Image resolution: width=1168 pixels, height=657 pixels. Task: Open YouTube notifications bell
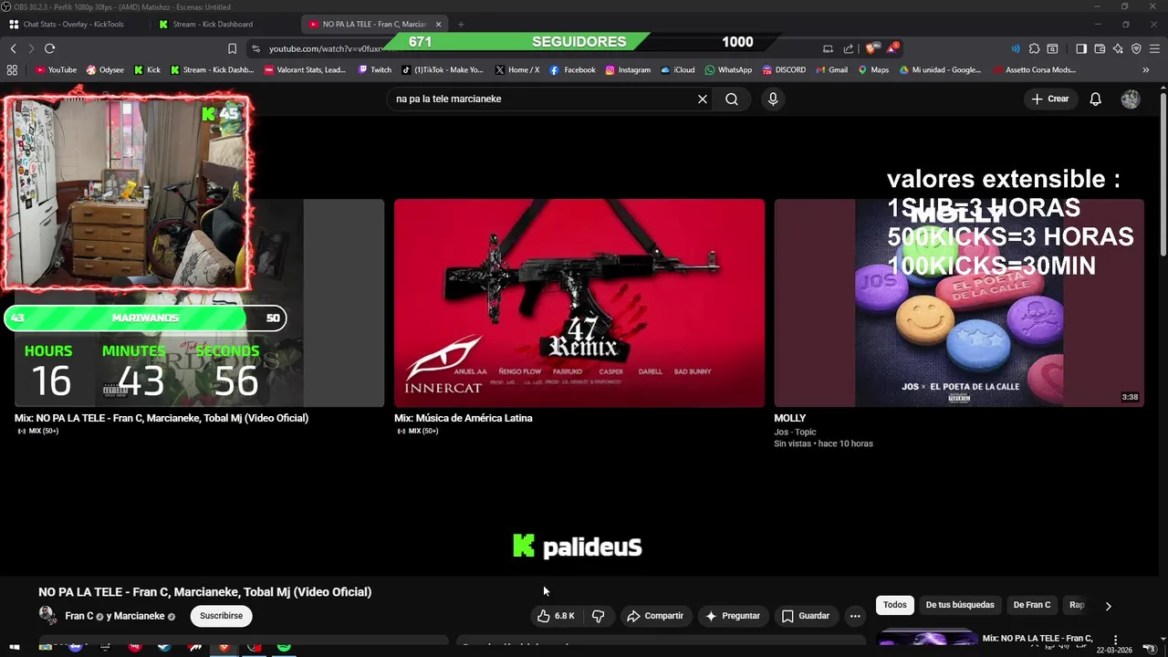[x=1095, y=99]
